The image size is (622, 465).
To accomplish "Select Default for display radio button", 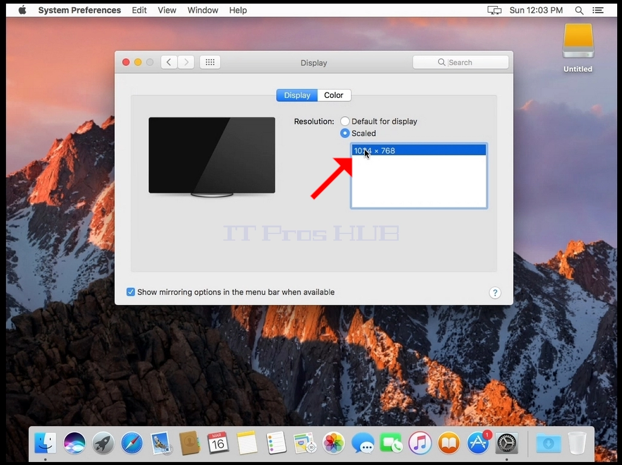I will [x=345, y=122].
